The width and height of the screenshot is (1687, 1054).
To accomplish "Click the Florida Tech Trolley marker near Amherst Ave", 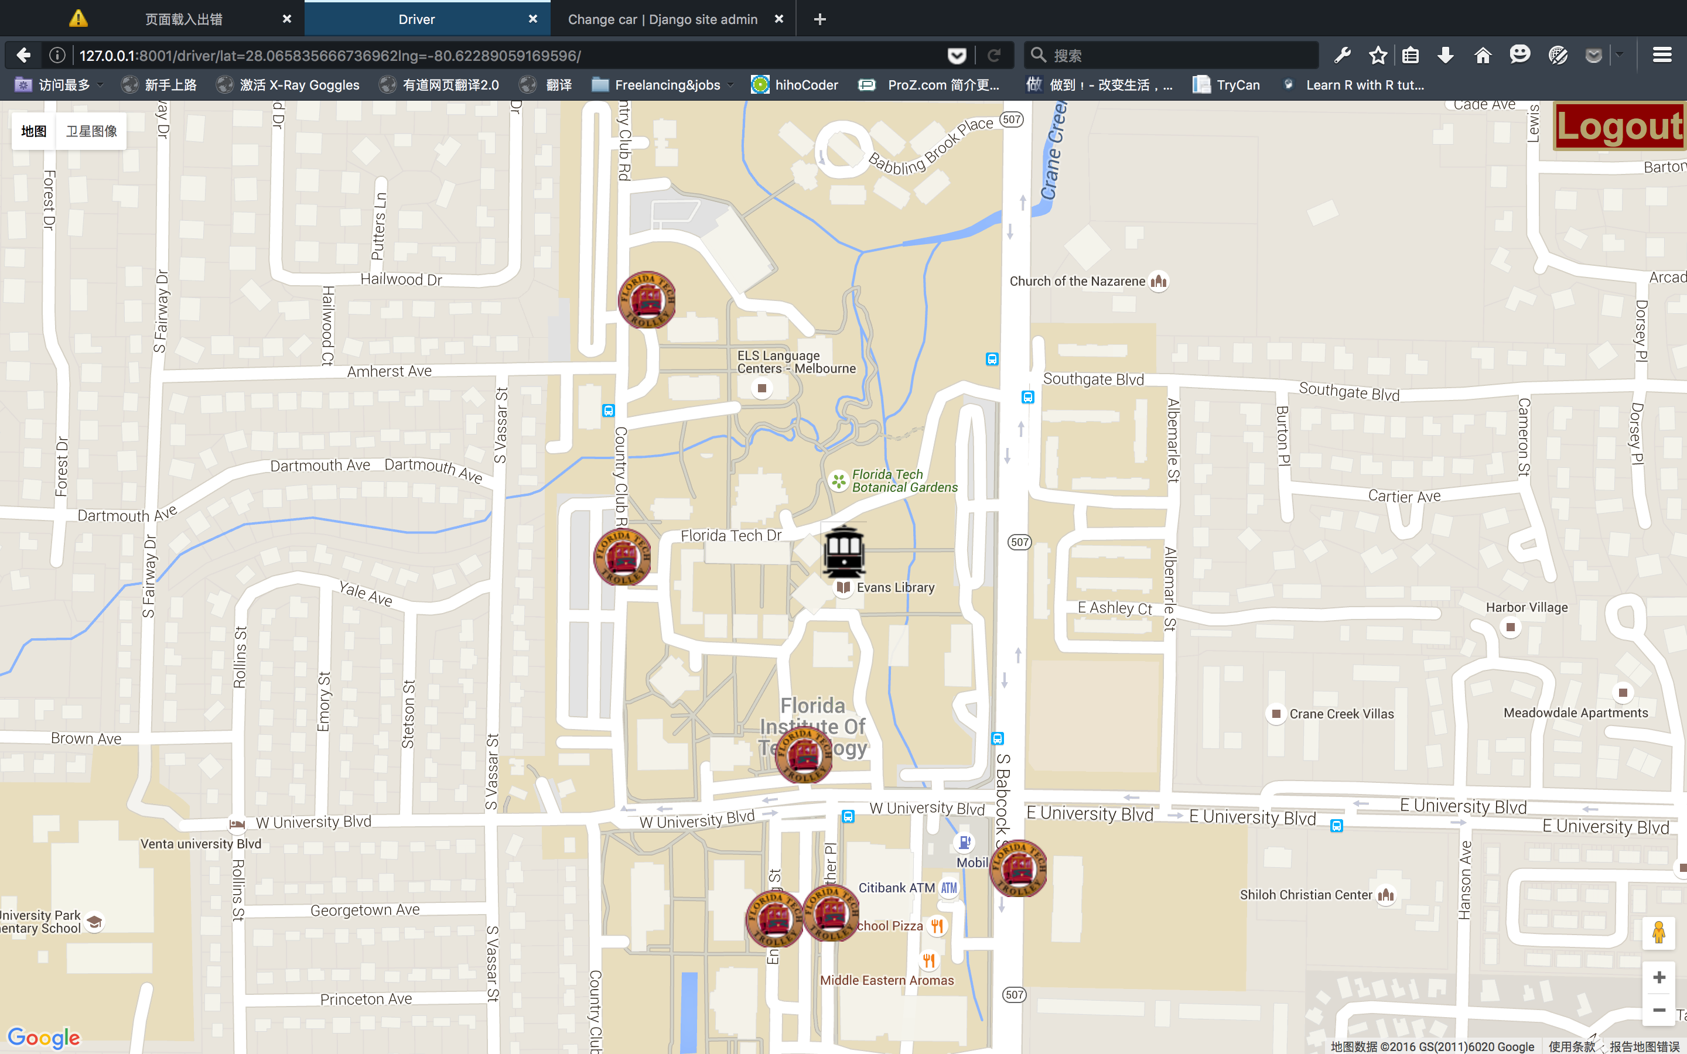I will 646,300.
